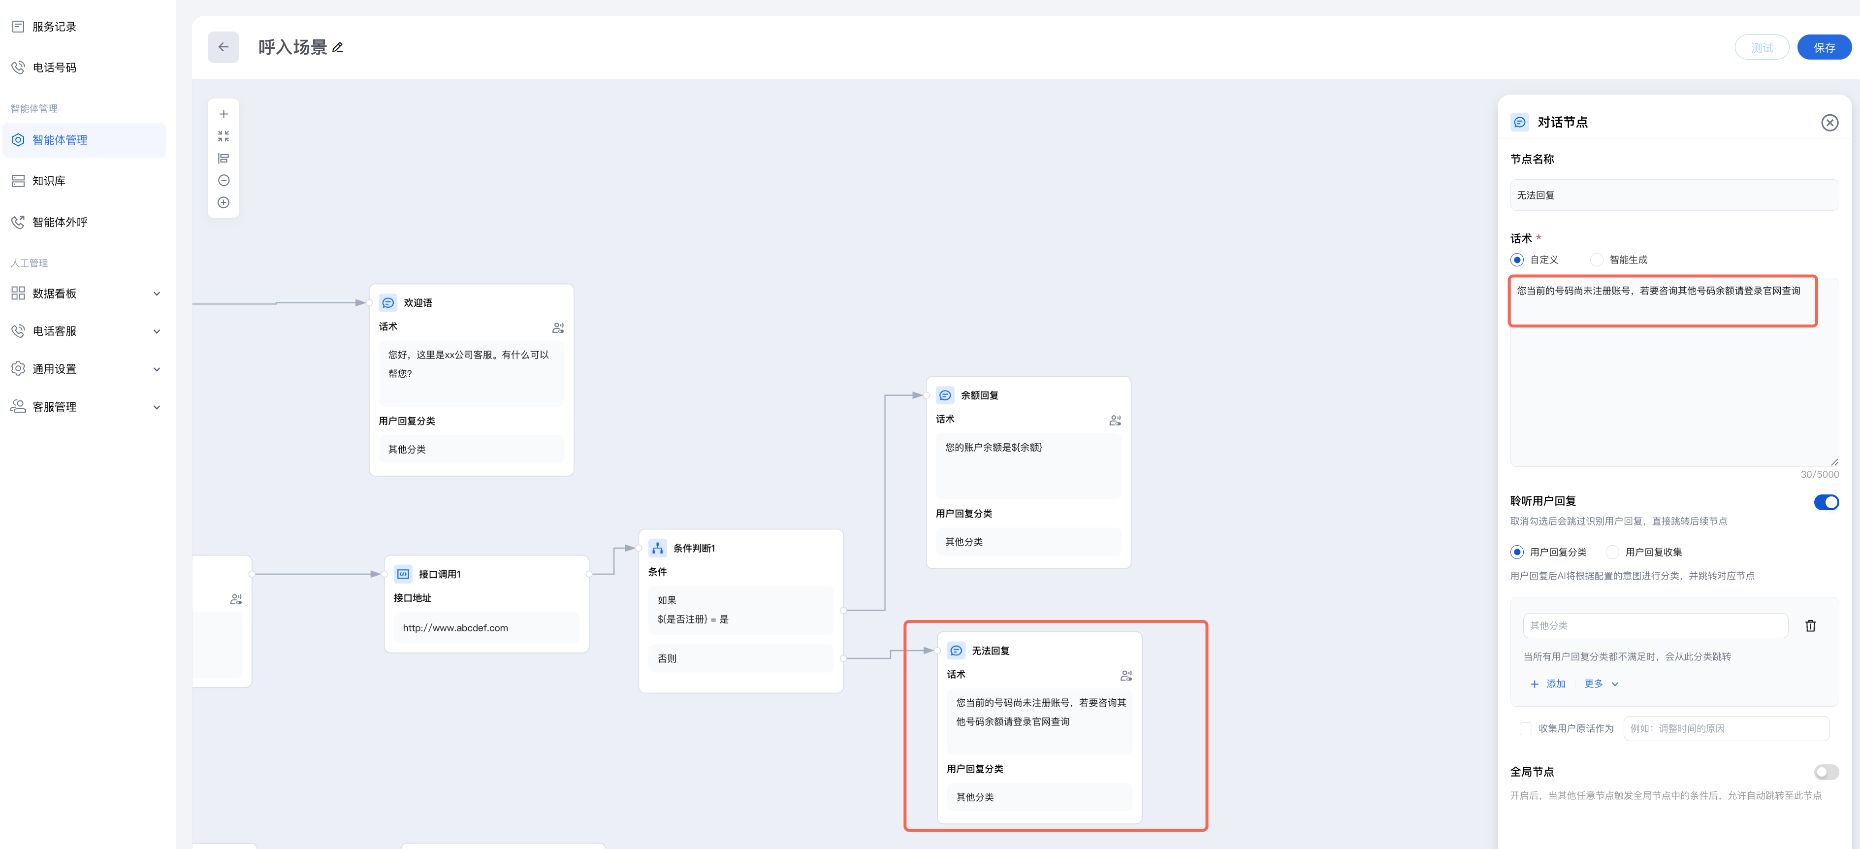The image size is (1860, 849).
Task: Click the back arrow button
Action: 223,47
